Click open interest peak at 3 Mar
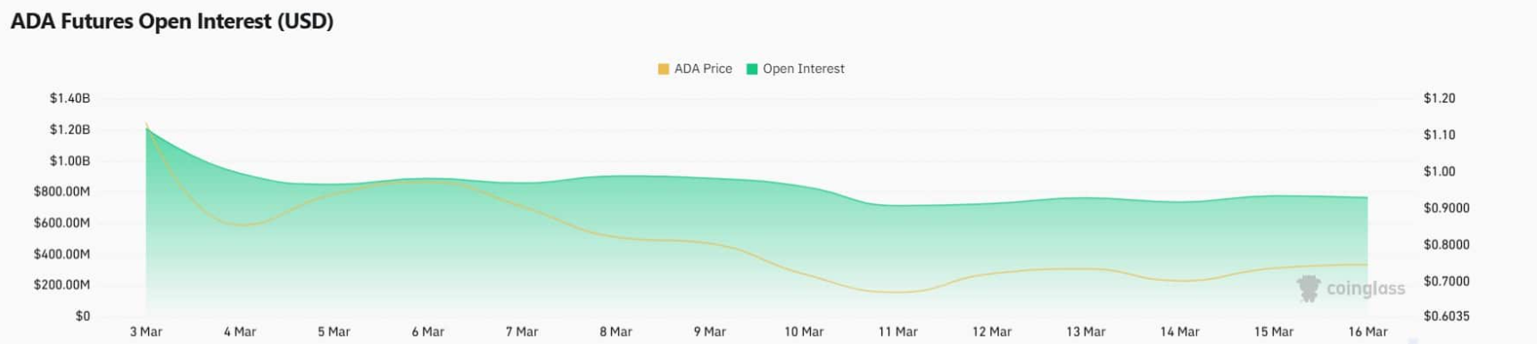The height and width of the screenshot is (344, 1537). tap(147, 130)
